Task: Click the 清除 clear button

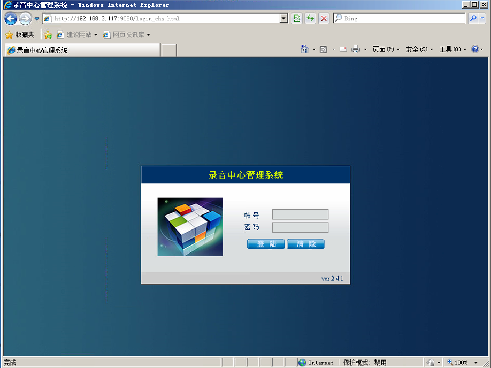Action: point(305,244)
